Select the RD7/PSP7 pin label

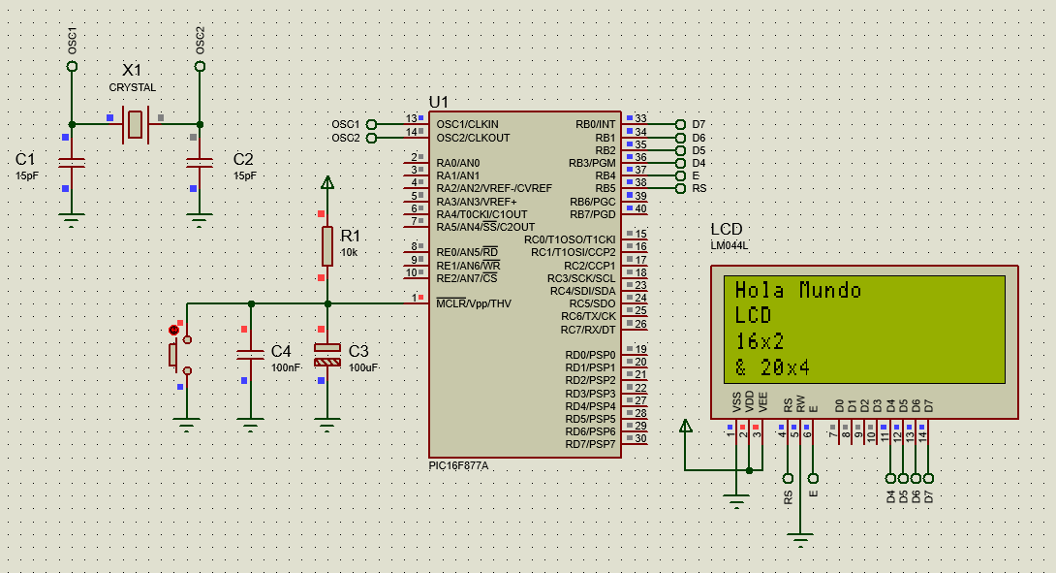point(591,444)
